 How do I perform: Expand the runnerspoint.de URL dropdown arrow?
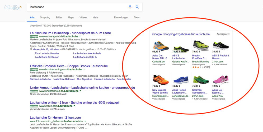tap(80, 36)
